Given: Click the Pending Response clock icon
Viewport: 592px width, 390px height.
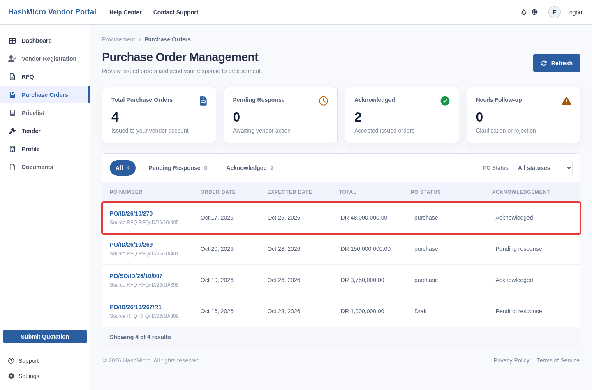Looking at the screenshot, I should pos(324,101).
